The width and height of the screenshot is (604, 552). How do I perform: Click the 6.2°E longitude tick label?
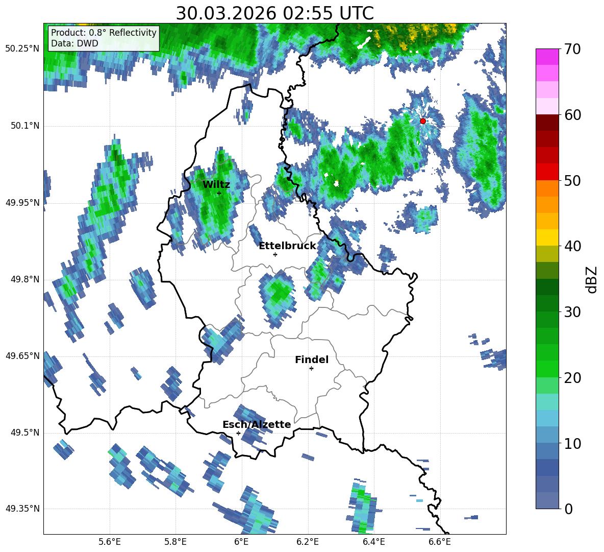(308, 542)
